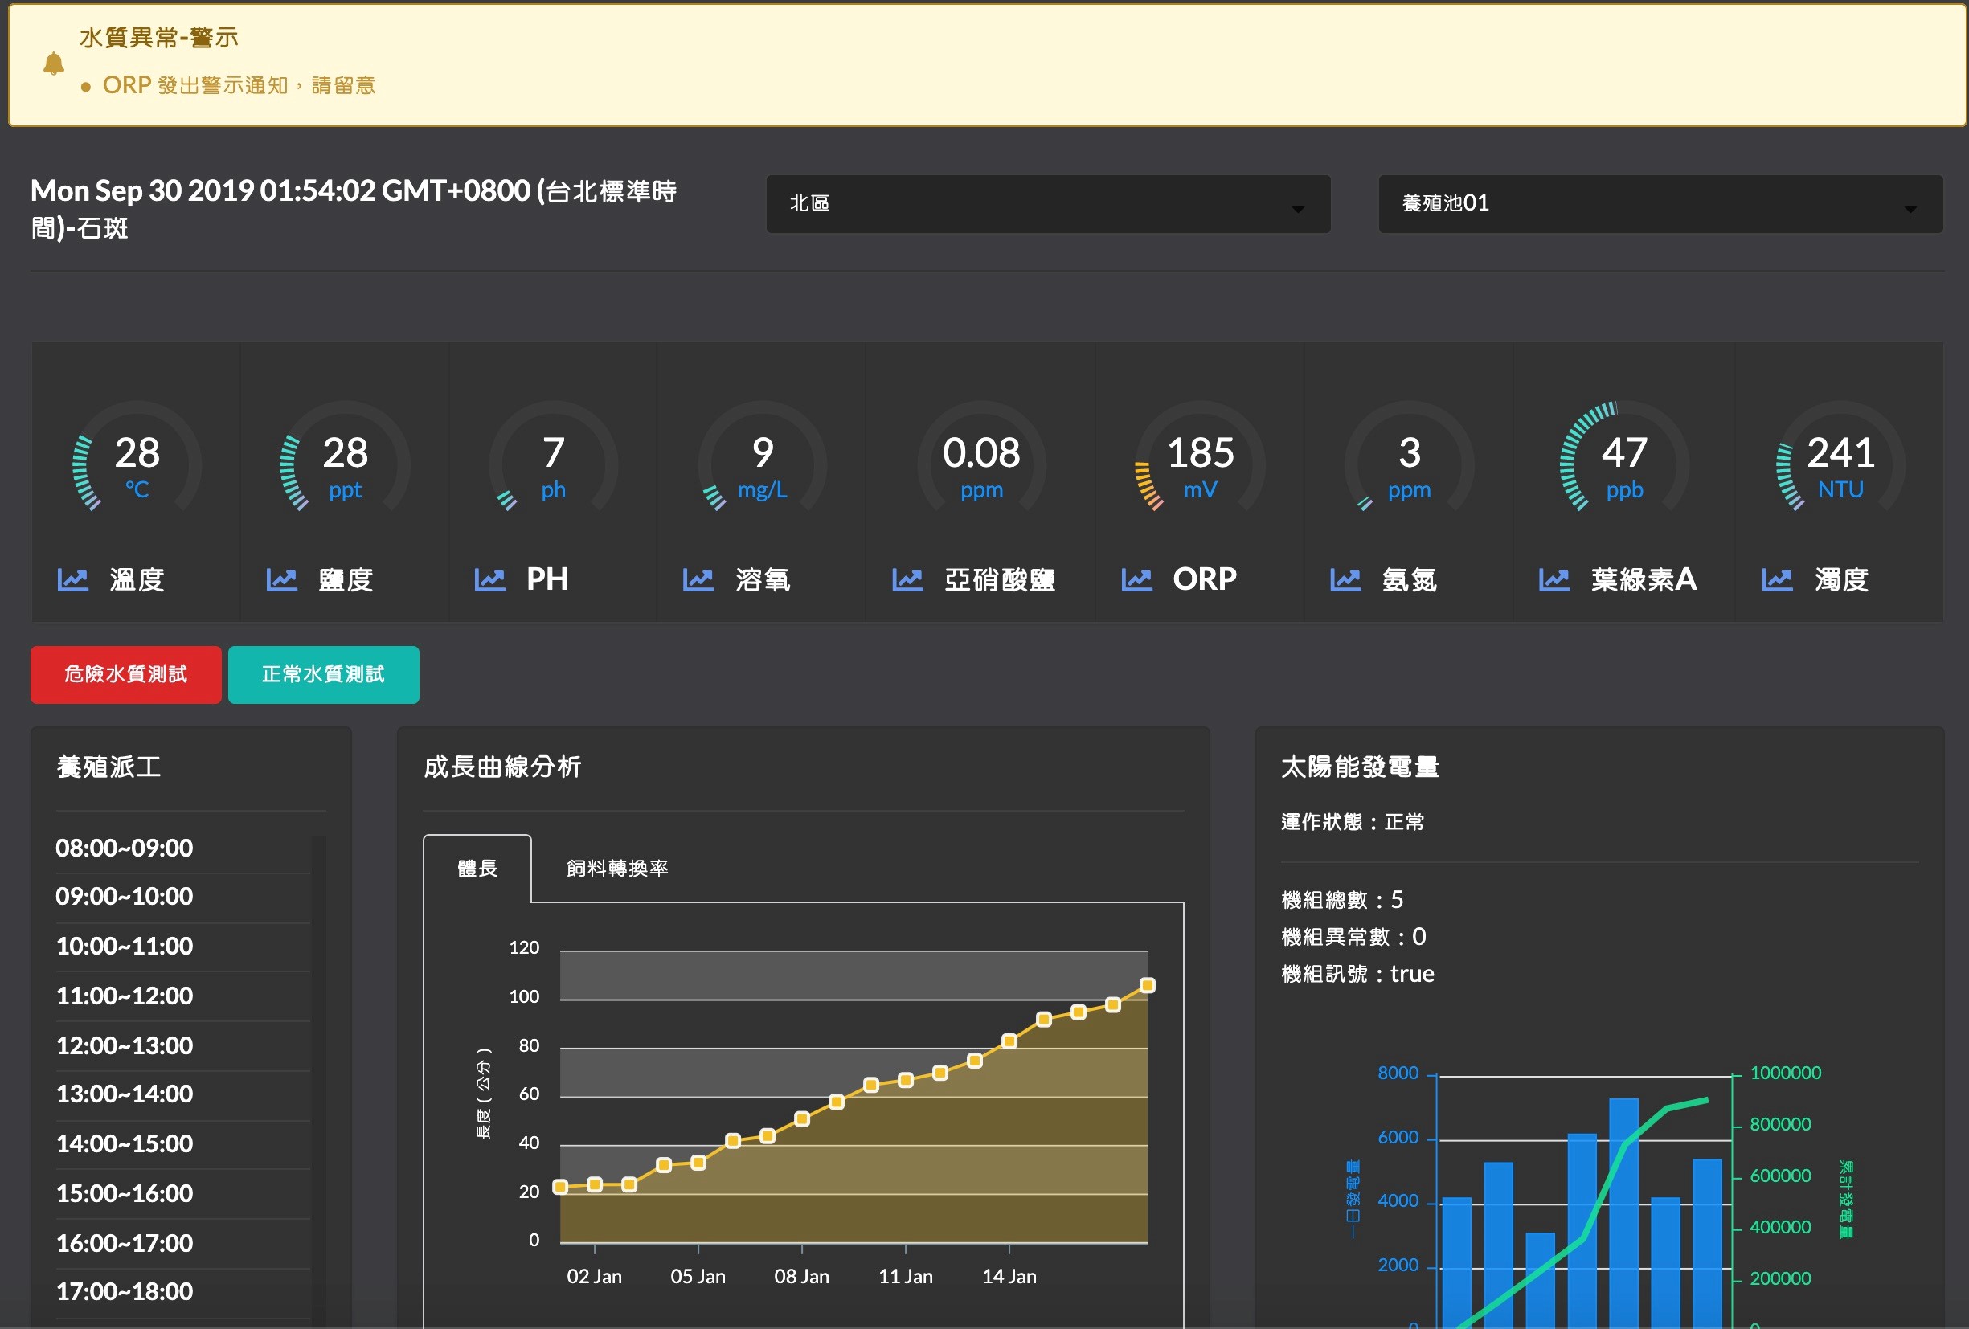Select the 17:00~18:00 schedule slot
Viewport: 1969px width, 1329px height.
183,1292
